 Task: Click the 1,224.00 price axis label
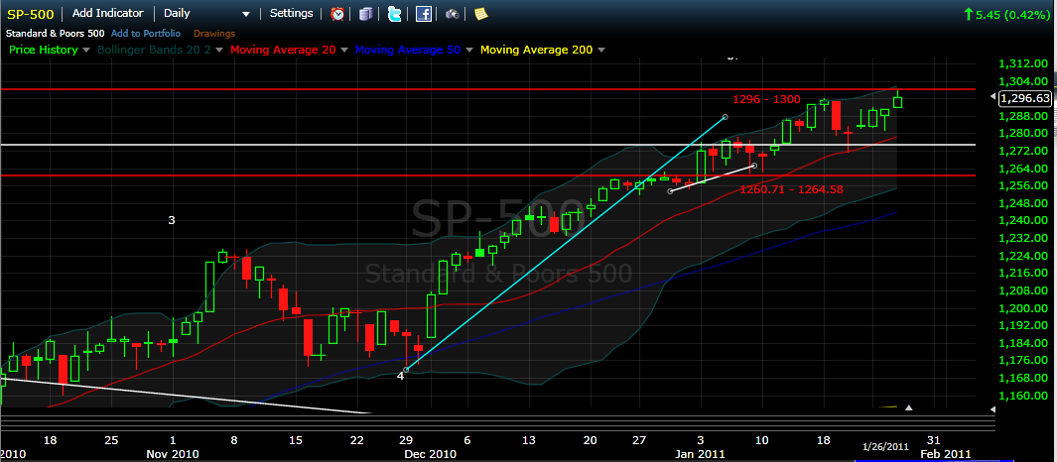pyautogui.click(x=1023, y=256)
